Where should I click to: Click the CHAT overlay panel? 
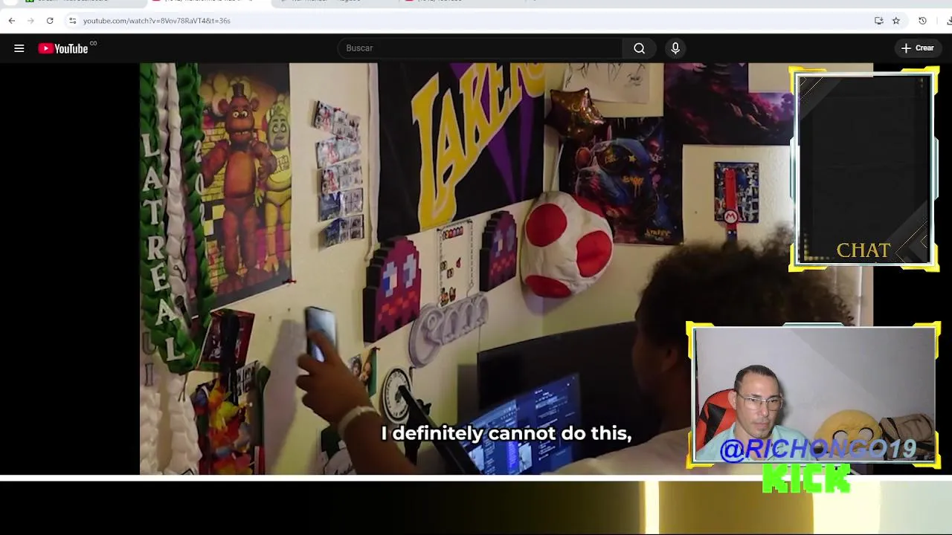[863, 169]
